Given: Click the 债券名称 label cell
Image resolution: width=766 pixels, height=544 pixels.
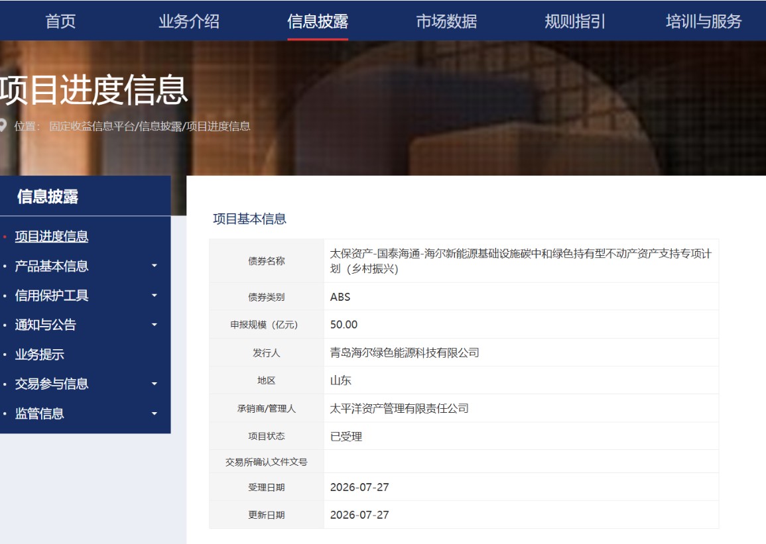Looking at the screenshot, I should (x=266, y=261).
